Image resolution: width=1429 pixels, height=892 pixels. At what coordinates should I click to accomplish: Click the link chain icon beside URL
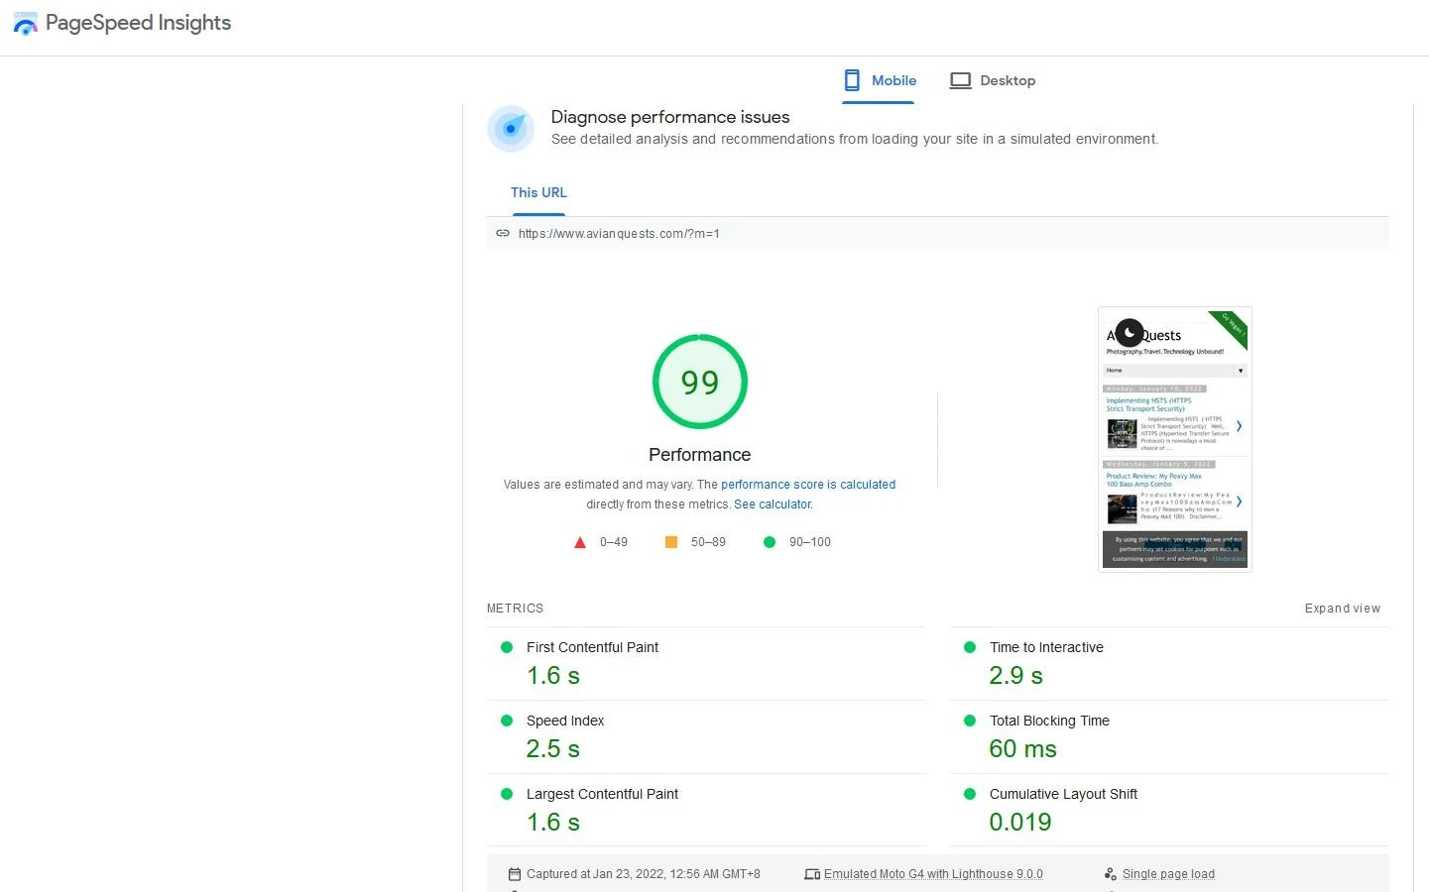pos(503,233)
